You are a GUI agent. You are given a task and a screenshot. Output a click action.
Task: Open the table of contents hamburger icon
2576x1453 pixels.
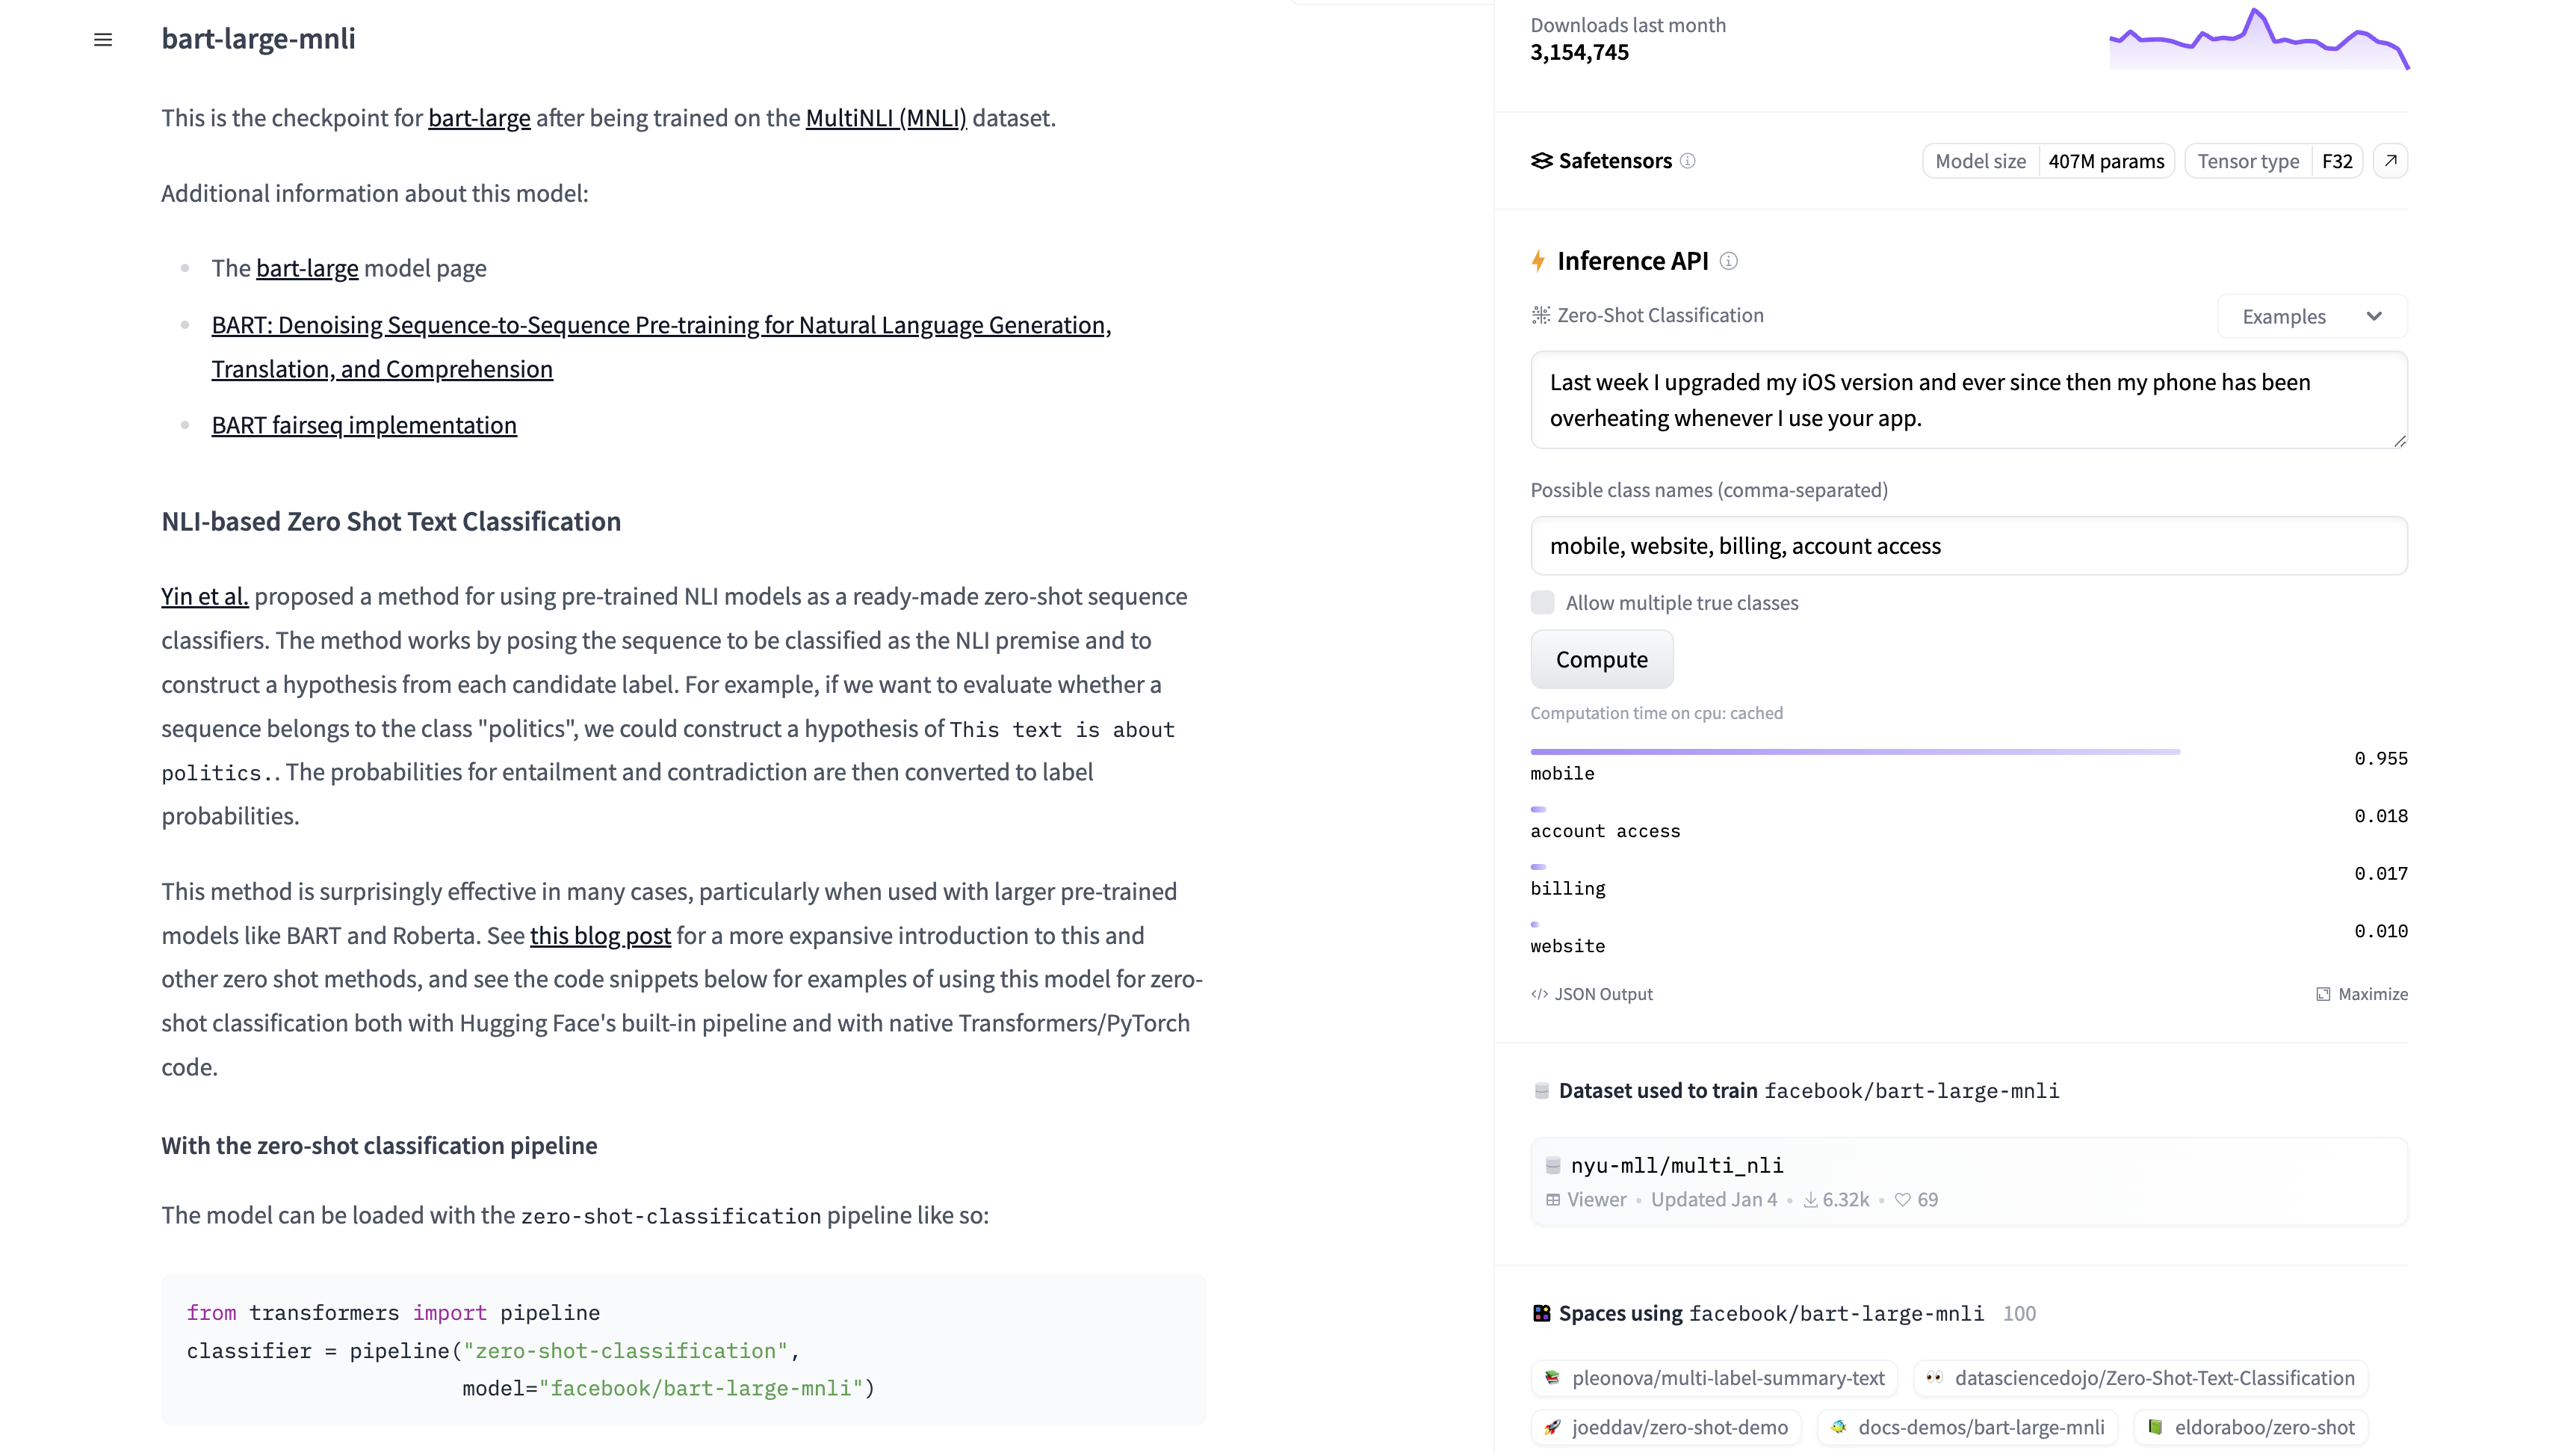pos(103,40)
